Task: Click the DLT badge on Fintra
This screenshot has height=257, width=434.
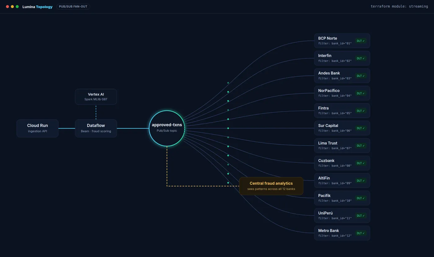Action: coord(361,111)
